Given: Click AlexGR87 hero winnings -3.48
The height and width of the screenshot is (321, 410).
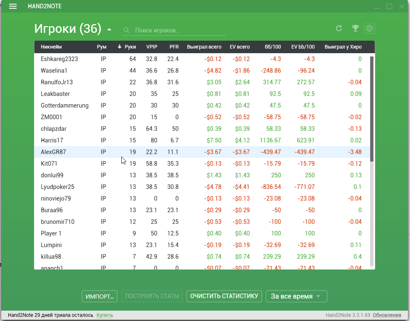Looking at the screenshot, I should (x=355, y=152).
